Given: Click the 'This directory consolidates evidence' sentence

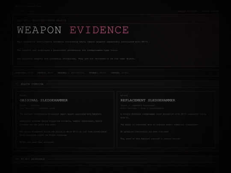Looking at the screenshot, I should pos(83,42).
